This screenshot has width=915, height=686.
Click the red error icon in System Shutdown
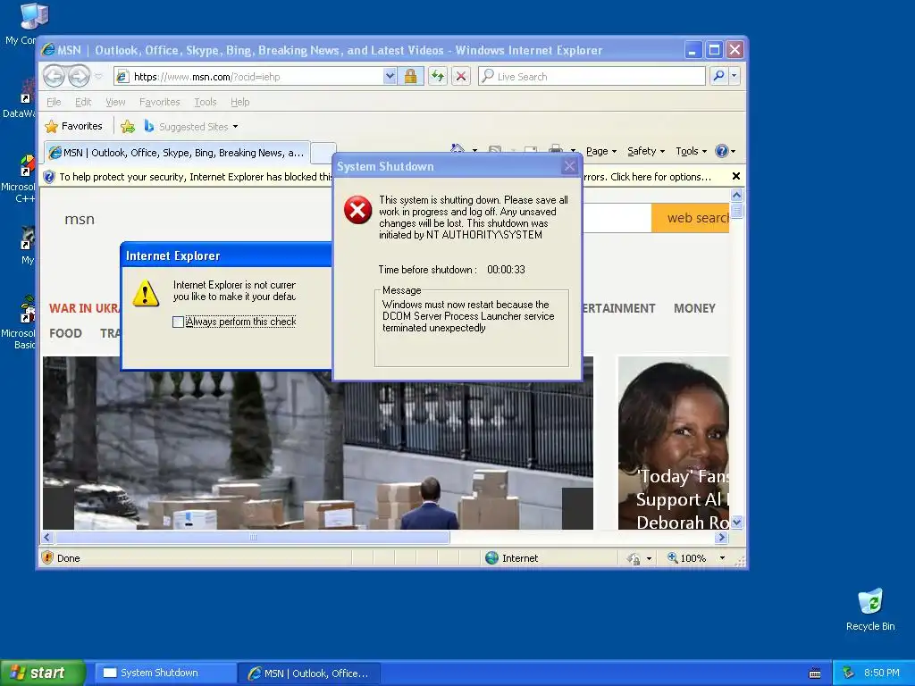[357, 210]
